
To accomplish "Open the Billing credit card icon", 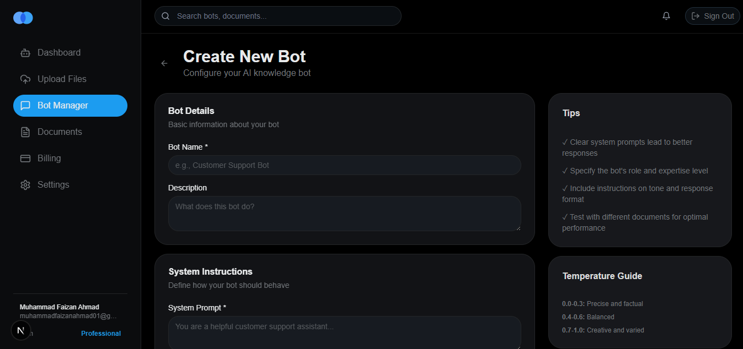I will pos(25,158).
